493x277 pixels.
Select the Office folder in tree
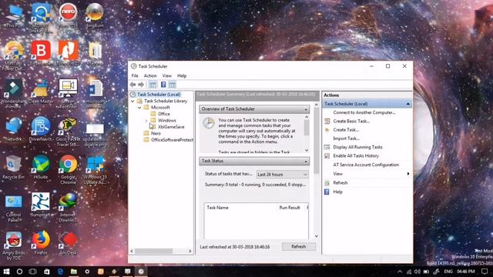tap(164, 114)
